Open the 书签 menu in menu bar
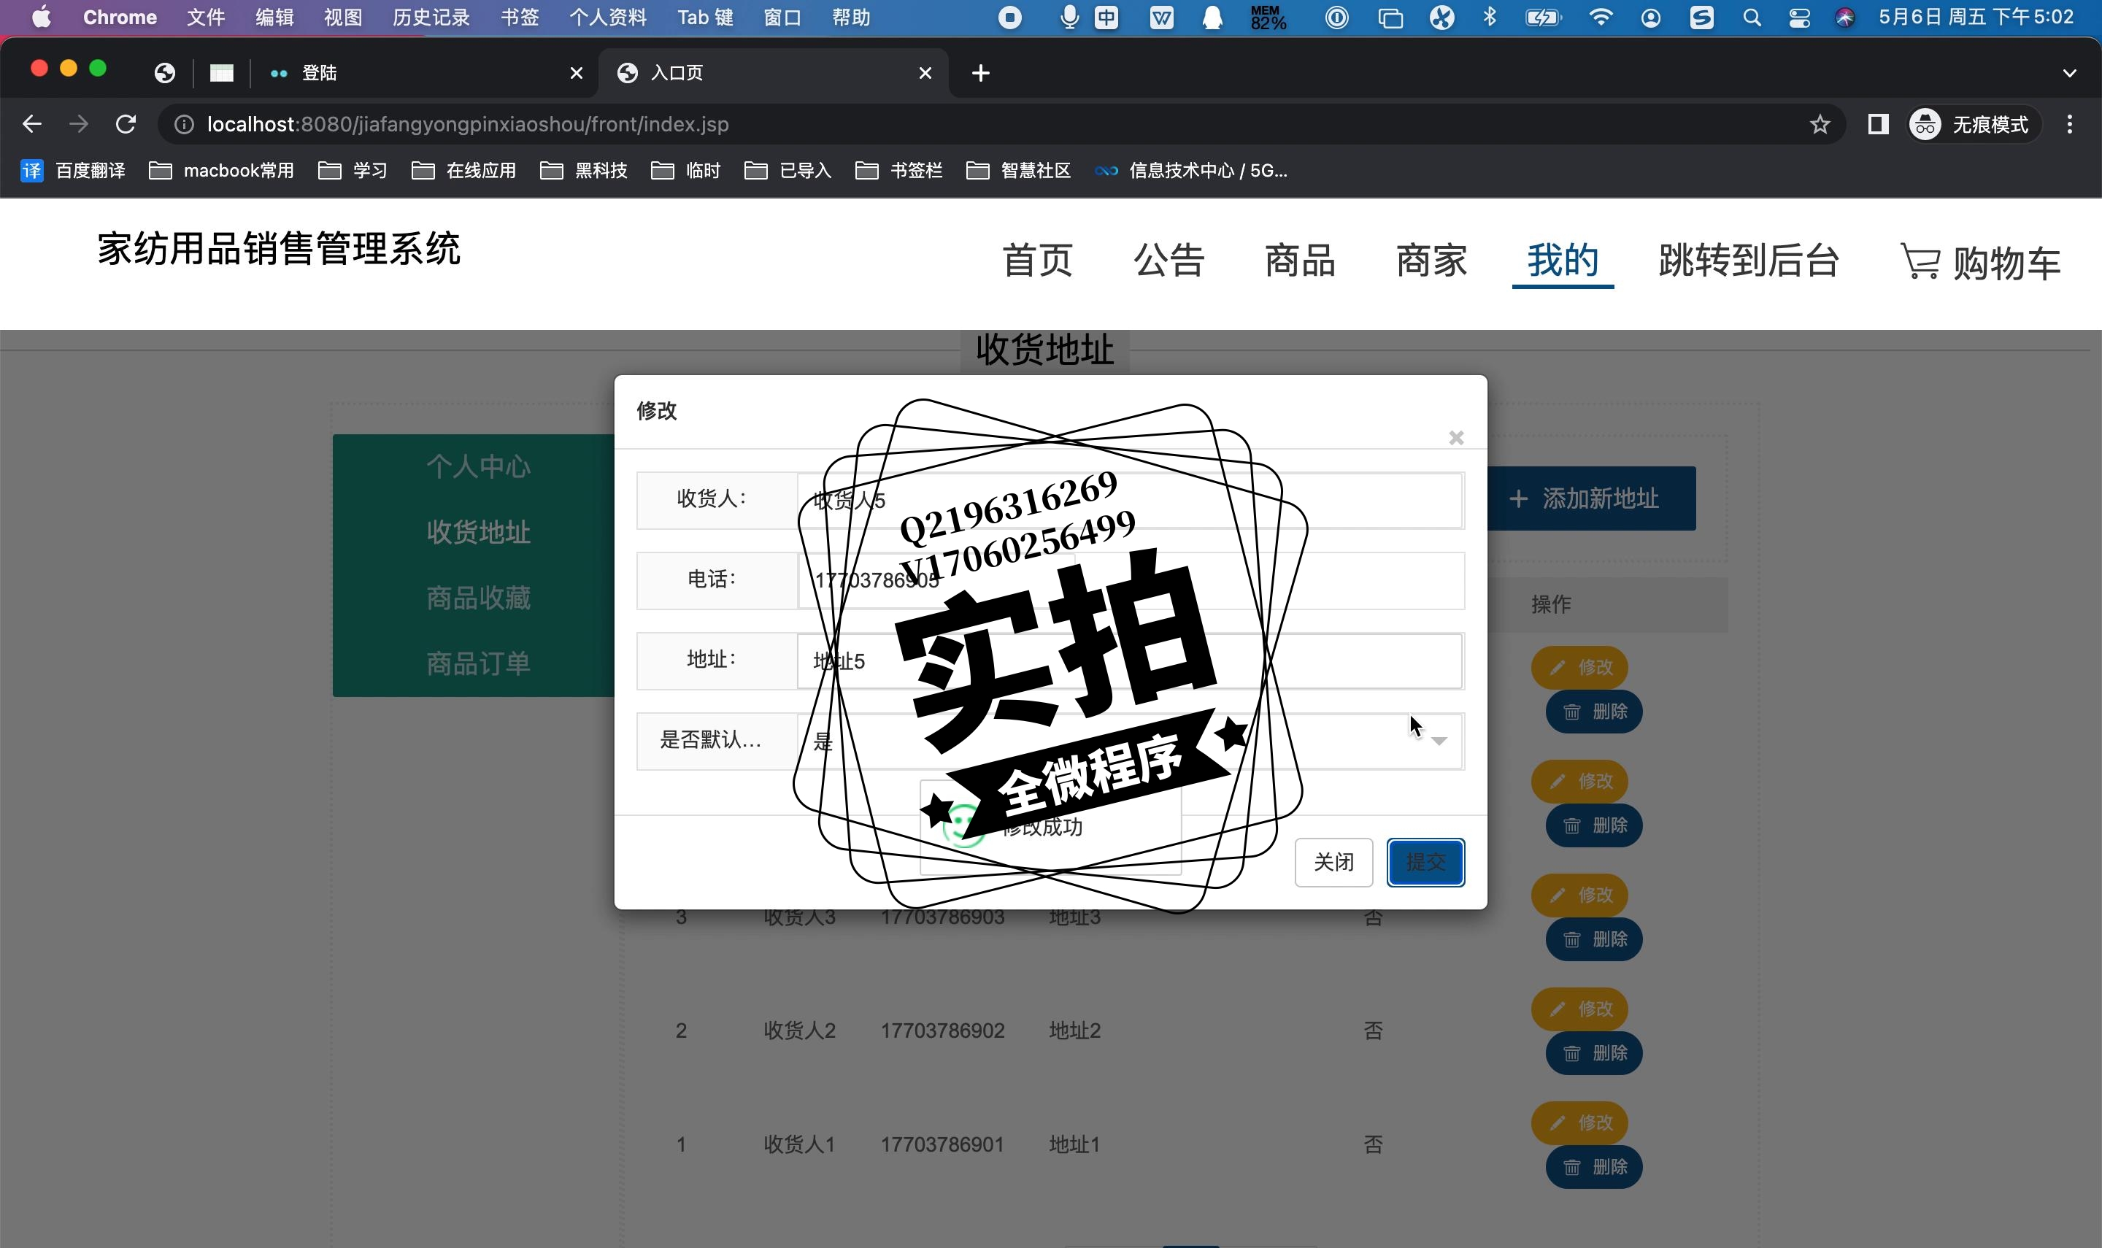The width and height of the screenshot is (2102, 1248). point(520,17)
